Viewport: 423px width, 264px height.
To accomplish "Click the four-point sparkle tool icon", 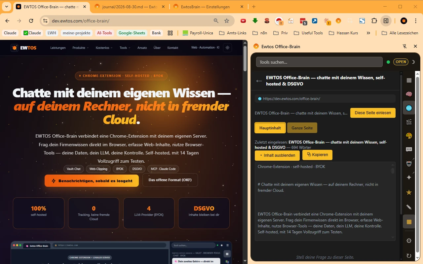I will click(x=409, y=178).
